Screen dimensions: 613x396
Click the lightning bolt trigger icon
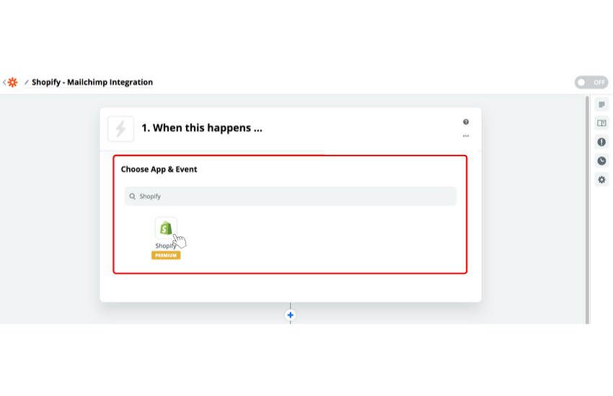click(121, 129)
